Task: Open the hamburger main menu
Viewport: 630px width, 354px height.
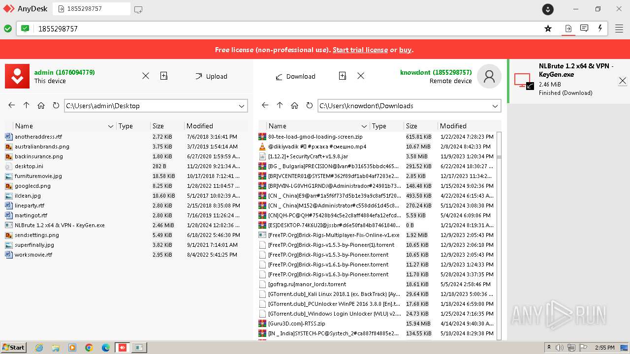Action: coord(619,29)
